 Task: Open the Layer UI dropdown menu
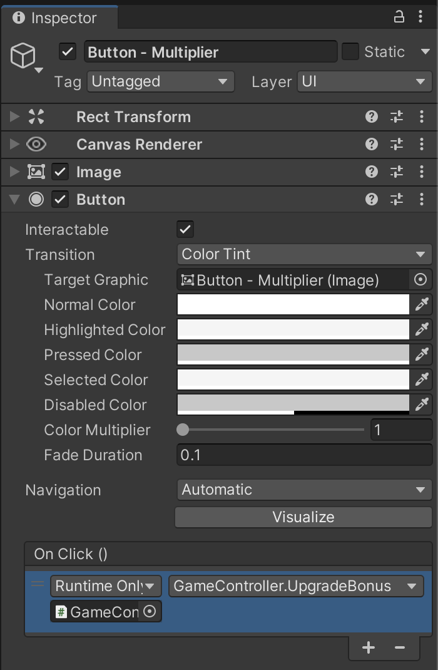tap(362, 81)
